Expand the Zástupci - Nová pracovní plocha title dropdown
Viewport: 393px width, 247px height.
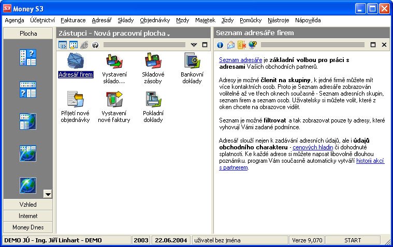168,35
